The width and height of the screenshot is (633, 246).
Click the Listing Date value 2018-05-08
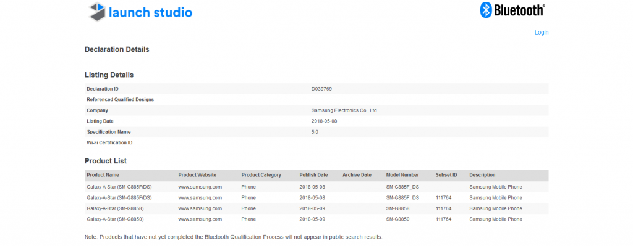coord(324,121)
